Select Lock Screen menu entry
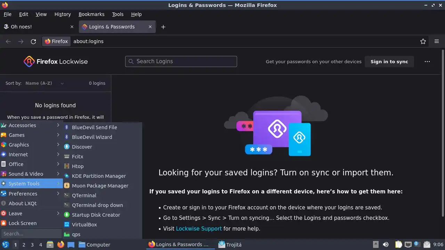 pos(31,223)
